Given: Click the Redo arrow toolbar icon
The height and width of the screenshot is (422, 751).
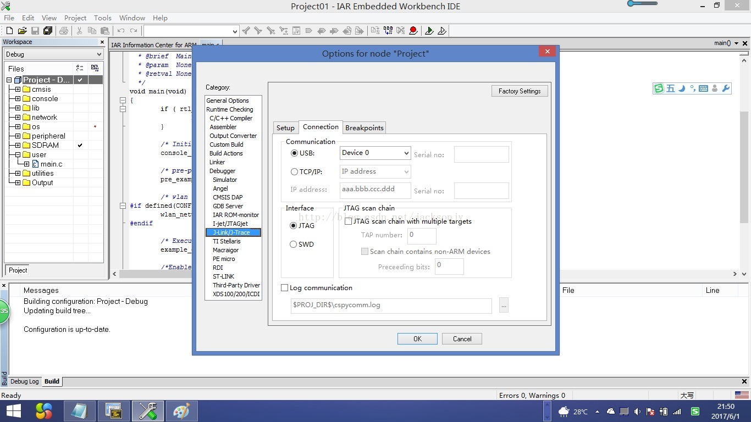Looking at the screenshot, I should coord(134,31).
